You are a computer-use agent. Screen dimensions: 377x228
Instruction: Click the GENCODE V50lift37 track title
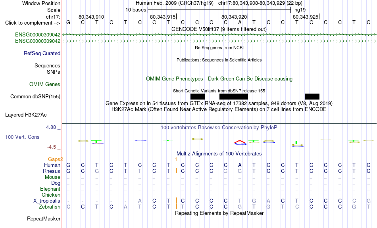click(219, 29)
